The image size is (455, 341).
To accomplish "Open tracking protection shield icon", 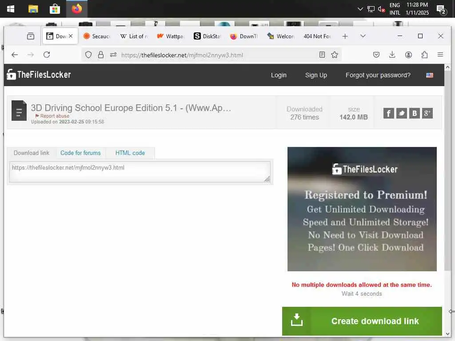I will click(88, 55).
